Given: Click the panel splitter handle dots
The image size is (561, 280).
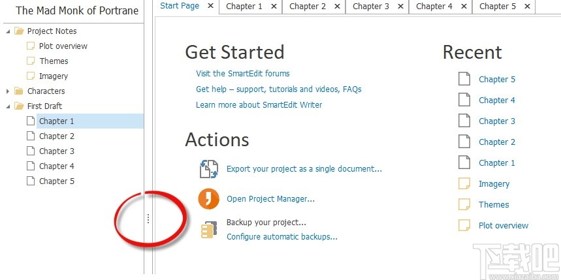Looking at the screenshot, I should (x=148, y=219).
